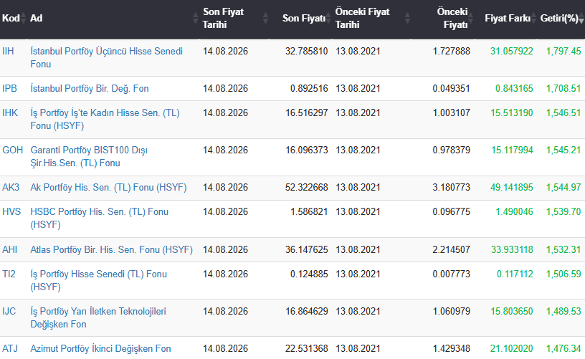Open İş Portföy Yarı İletken Teknolojileri fund
Viewport: 585px width, 359px height.
tap(98, 317)
